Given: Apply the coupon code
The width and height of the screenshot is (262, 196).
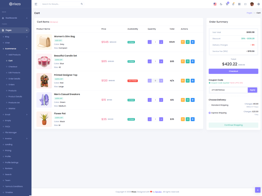Looking at the screenshot, I should [x=252, y=90].
